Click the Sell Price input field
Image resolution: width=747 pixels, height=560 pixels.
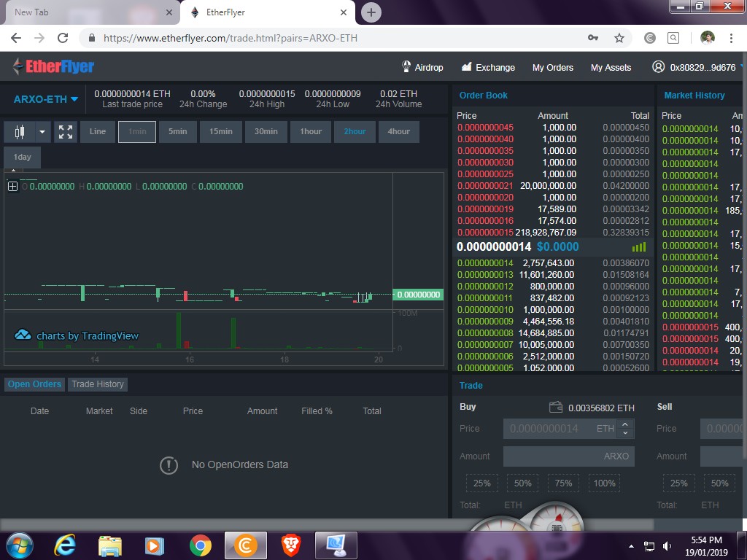[721, 429]
